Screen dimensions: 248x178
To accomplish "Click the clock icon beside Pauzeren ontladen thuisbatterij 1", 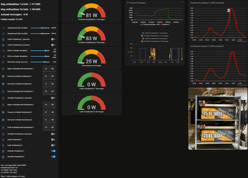I will (x=3, y=76).
